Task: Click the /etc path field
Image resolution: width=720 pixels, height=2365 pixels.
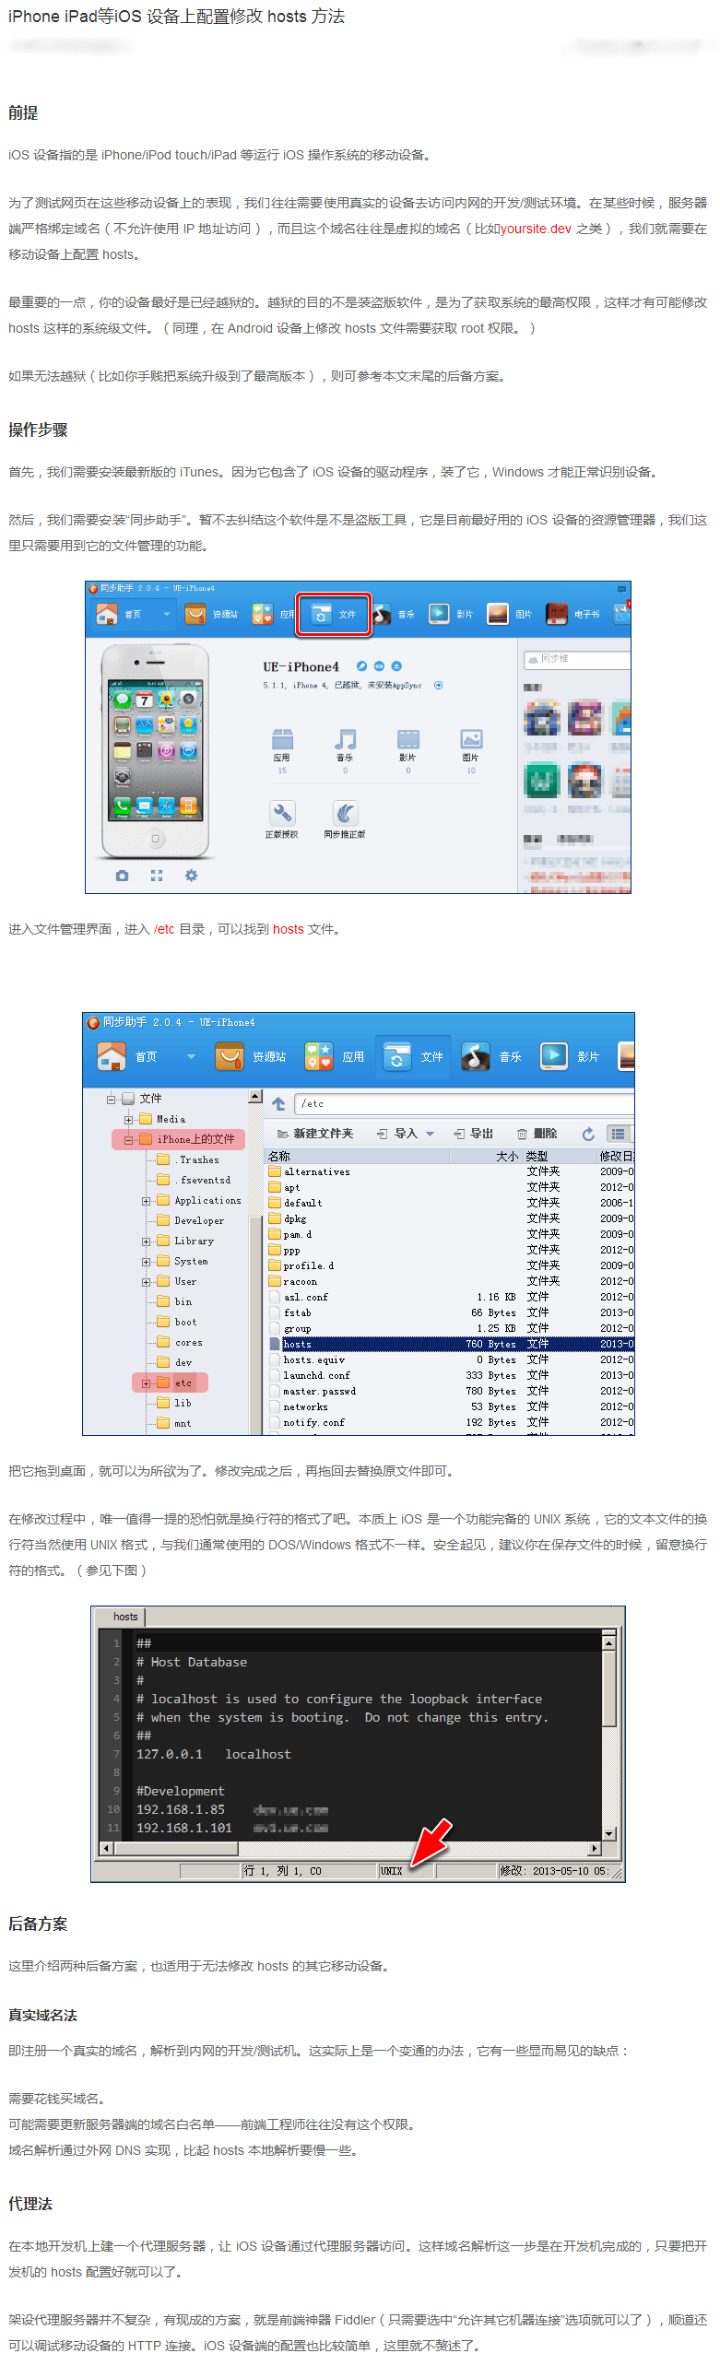Action: click(464, 1103)
